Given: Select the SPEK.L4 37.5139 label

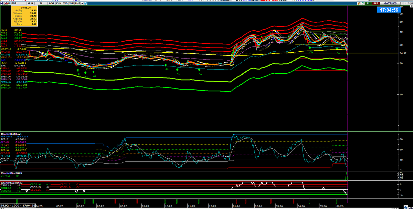Looking at the screenshot, I should (14, 77).
